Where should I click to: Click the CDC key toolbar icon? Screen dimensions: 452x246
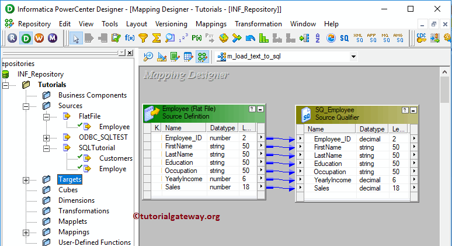[421, 38]
